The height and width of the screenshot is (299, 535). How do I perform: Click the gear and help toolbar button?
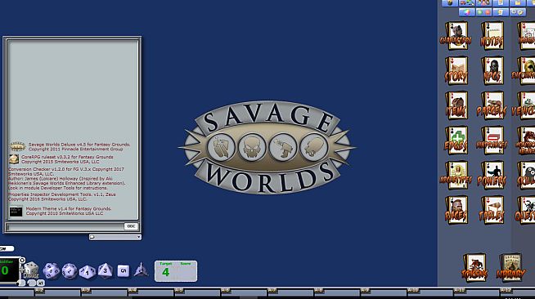pos(518,12)
